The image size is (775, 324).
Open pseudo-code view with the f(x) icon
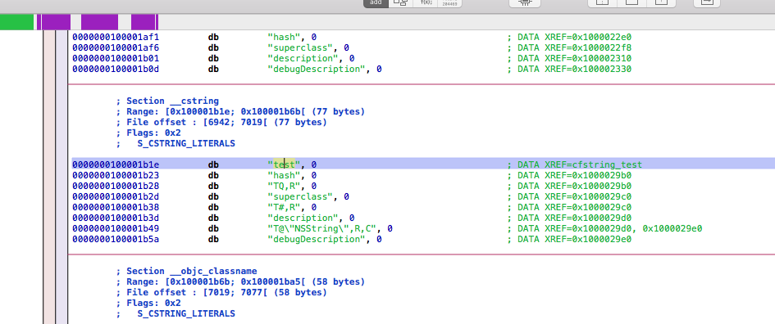pos(426,3)
